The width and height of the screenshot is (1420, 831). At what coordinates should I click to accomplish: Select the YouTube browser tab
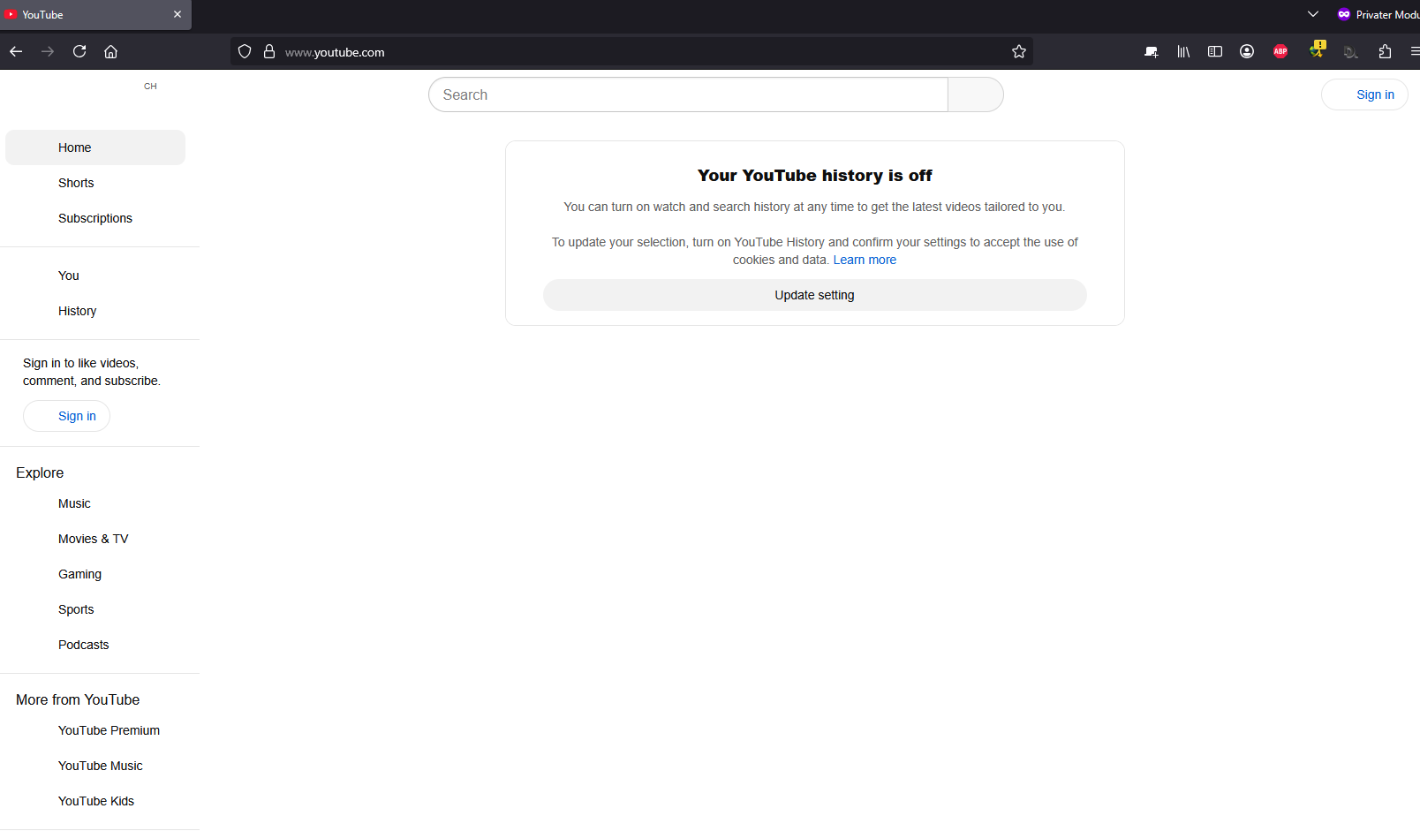click(x=88, y=14)
